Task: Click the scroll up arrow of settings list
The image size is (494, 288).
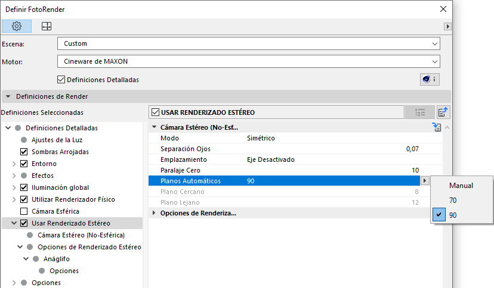Action: 447,127
